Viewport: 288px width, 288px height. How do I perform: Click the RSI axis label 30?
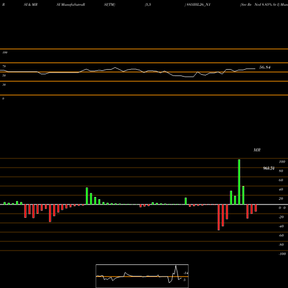point(4,85)
